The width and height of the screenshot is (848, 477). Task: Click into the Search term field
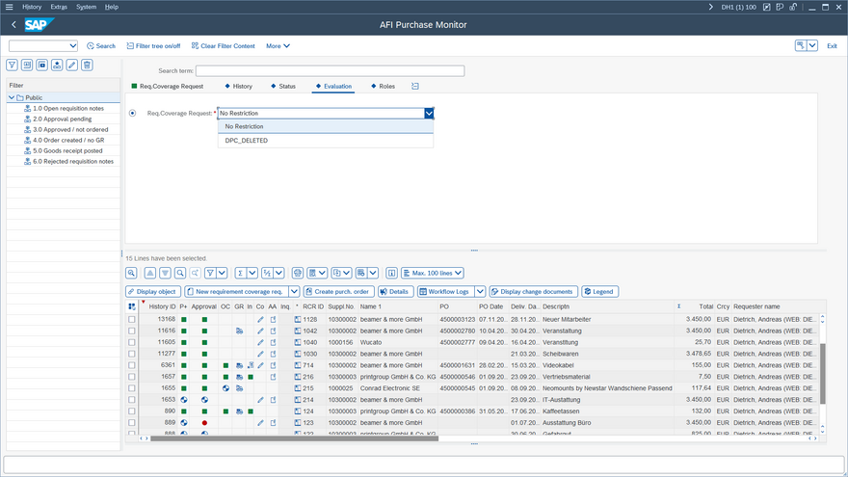[x=330, y=70]
